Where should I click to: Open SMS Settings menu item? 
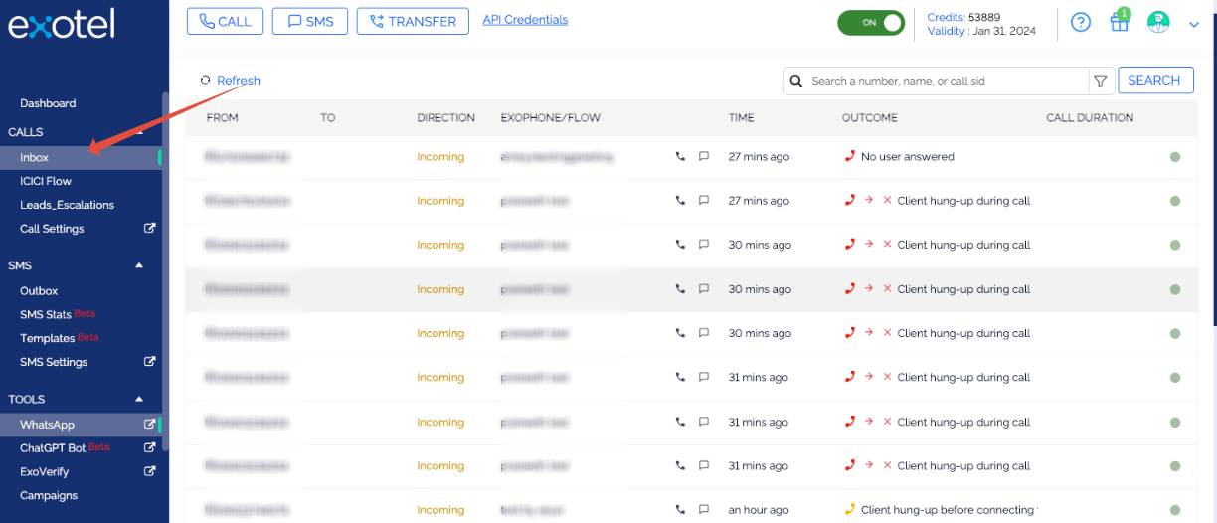pos(54,362)
